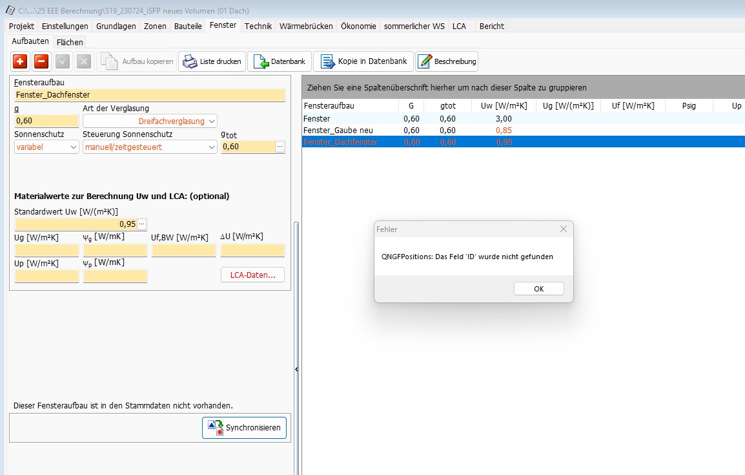This screenshot has width=745, height=475.
Task: Click the Fensteraufbau name input field
Action: (x=149, y=95)
